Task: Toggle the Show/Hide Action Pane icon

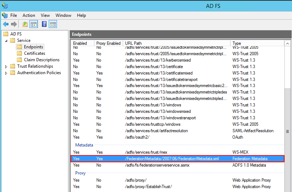Action: pos(53,24)
